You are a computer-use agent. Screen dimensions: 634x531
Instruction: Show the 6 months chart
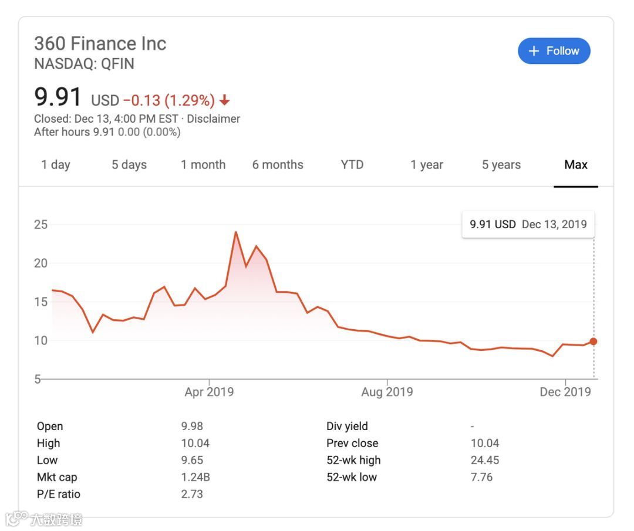[x=277, y=165]
